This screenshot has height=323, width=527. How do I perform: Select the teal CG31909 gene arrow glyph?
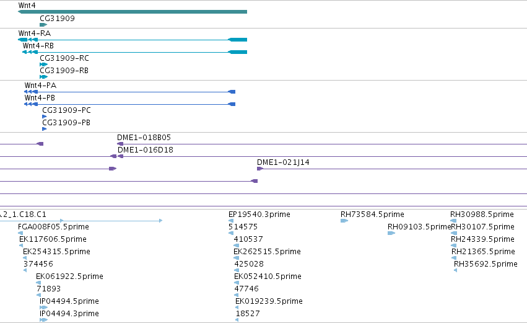tap(43, 25)
